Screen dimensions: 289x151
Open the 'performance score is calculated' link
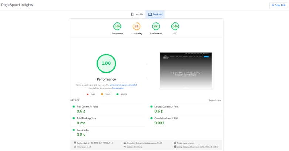[123, 85]
